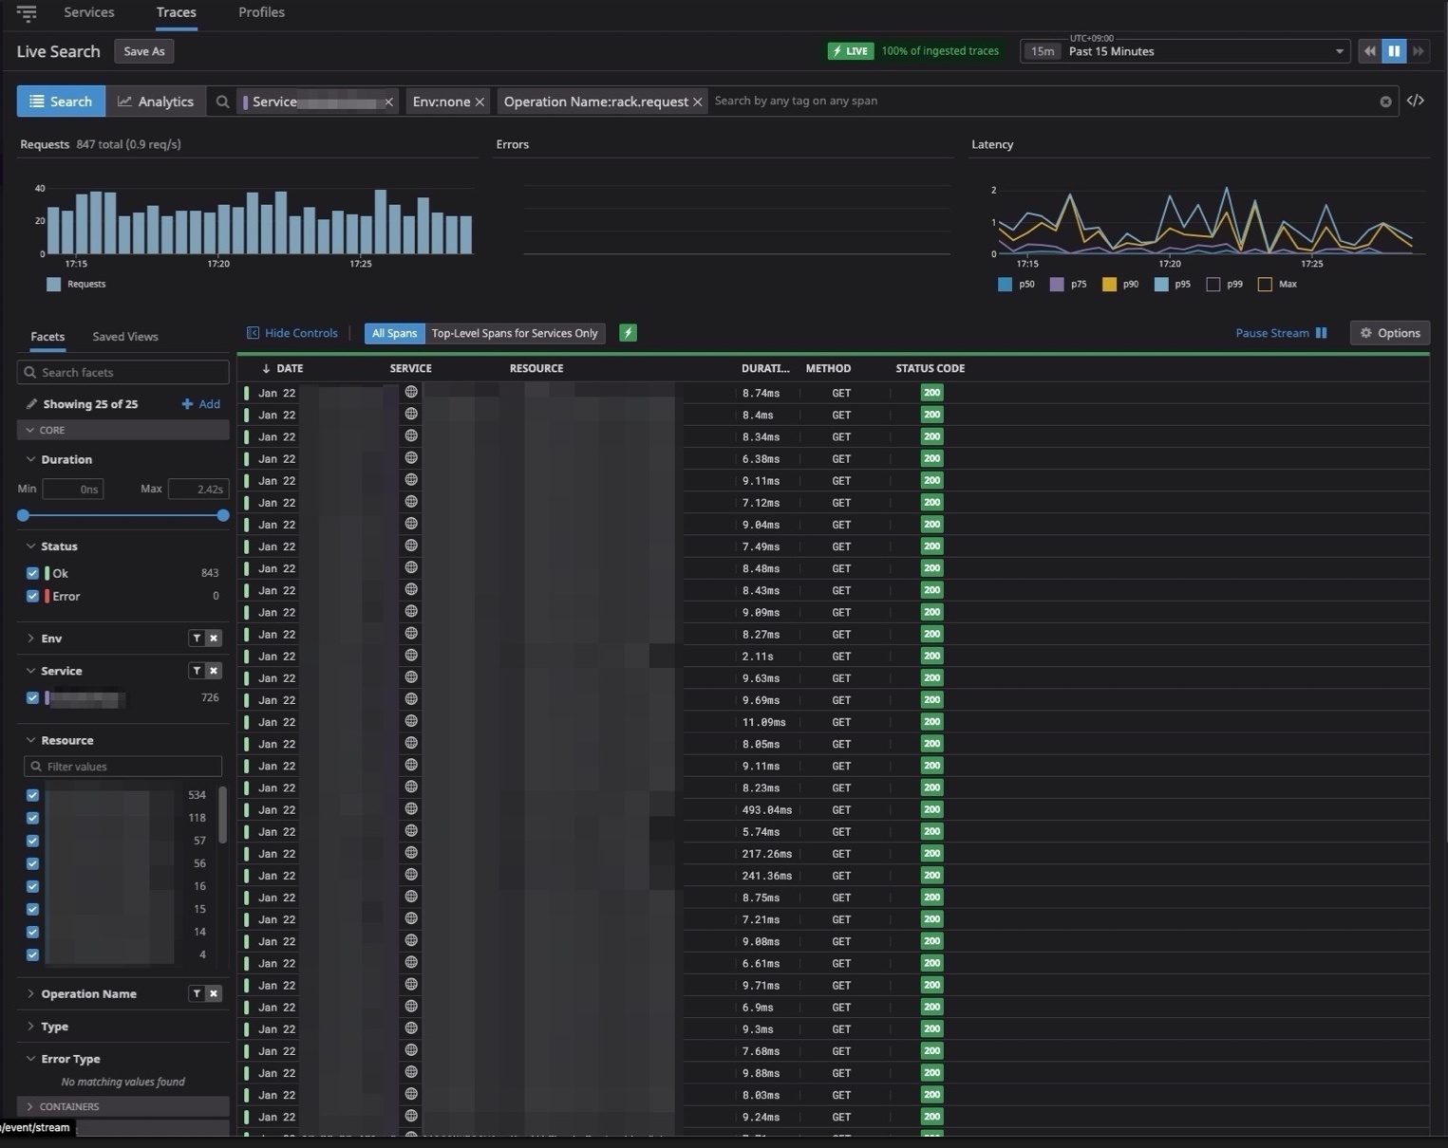Click the right handle of the Duration slider

(223, 515)
